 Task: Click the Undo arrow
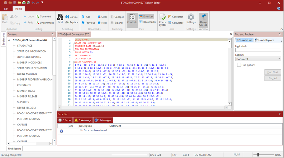click(25, 16)
